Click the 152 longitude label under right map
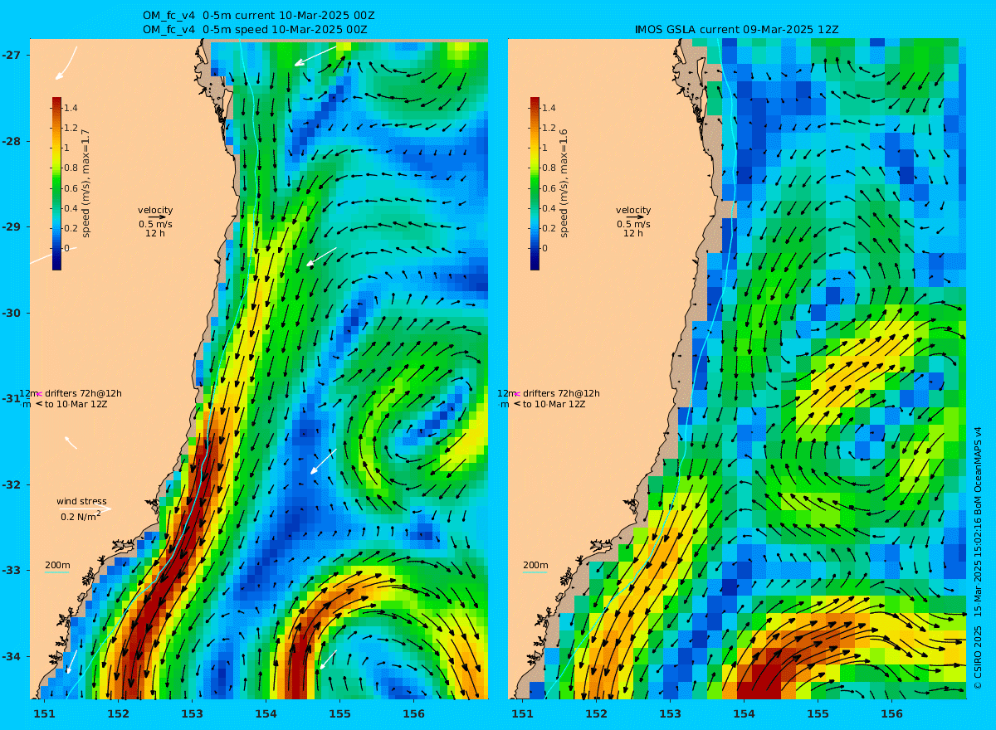 click(x=596, y=713)
